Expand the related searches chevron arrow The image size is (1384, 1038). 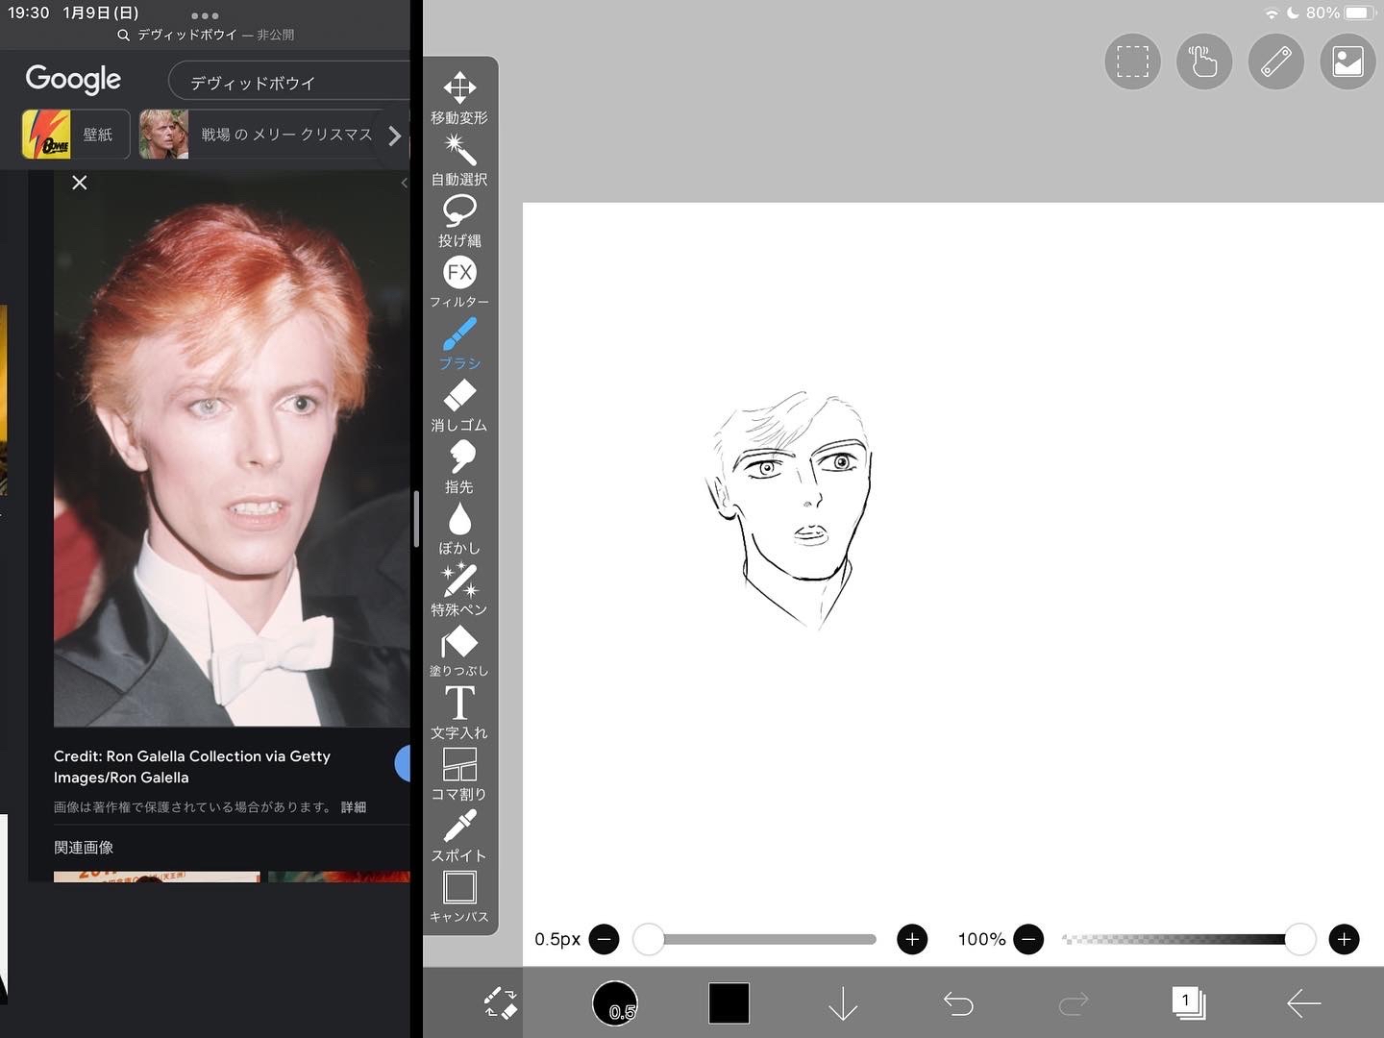[x=394, y=136]
